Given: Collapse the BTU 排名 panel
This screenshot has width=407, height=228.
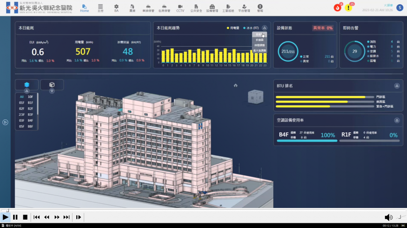Looking at the screenshot, I should coord(397,86).
